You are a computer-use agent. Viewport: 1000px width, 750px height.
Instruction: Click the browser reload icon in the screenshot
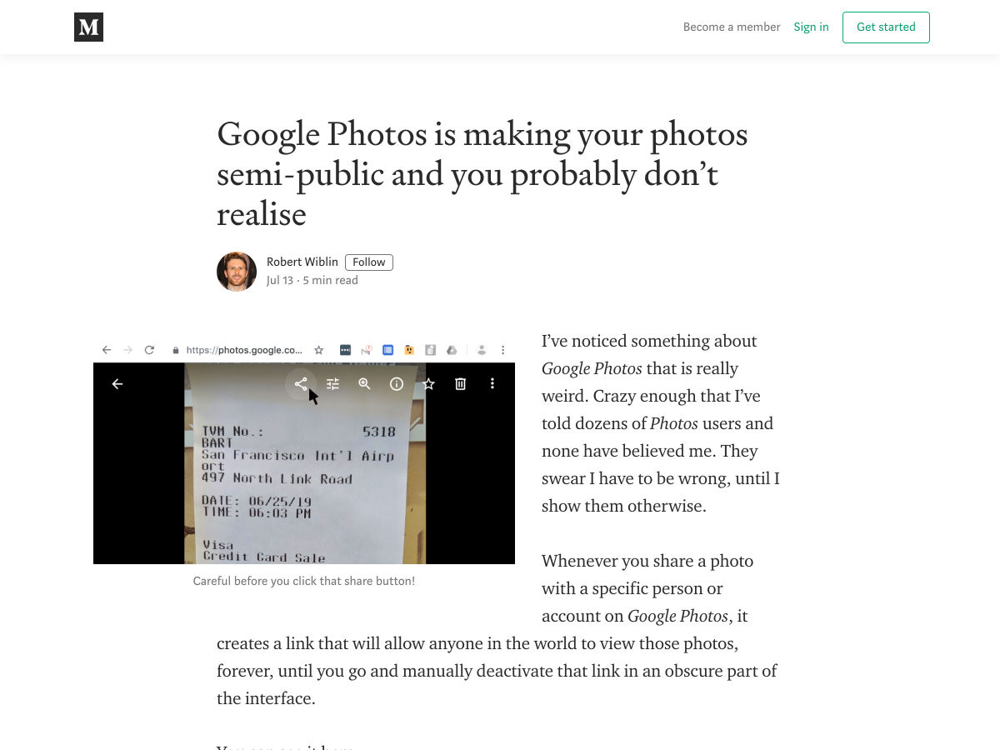(149, 350)
